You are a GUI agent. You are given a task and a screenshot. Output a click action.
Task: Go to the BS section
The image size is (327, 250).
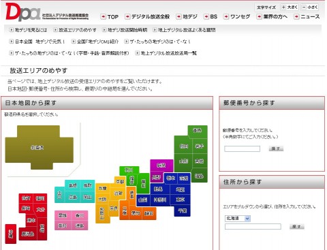coord(211,16)
